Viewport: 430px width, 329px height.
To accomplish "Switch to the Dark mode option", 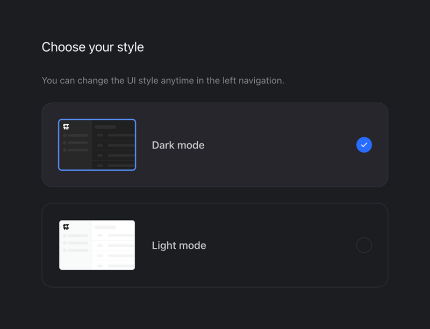I will (x=215, y=145).
